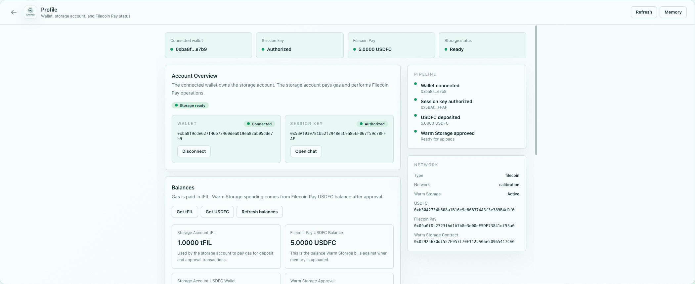Disconnect the connected wallet
This screenshot has width=695, height=284.
pyautogui.click(x=194, y=151)
